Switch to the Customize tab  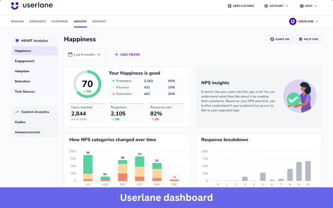pyautogui.click(x=60, y=21)
